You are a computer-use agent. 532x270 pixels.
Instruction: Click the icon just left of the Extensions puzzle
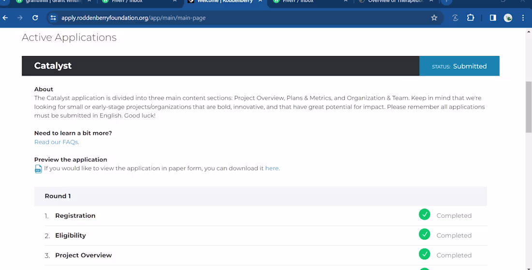455,17
